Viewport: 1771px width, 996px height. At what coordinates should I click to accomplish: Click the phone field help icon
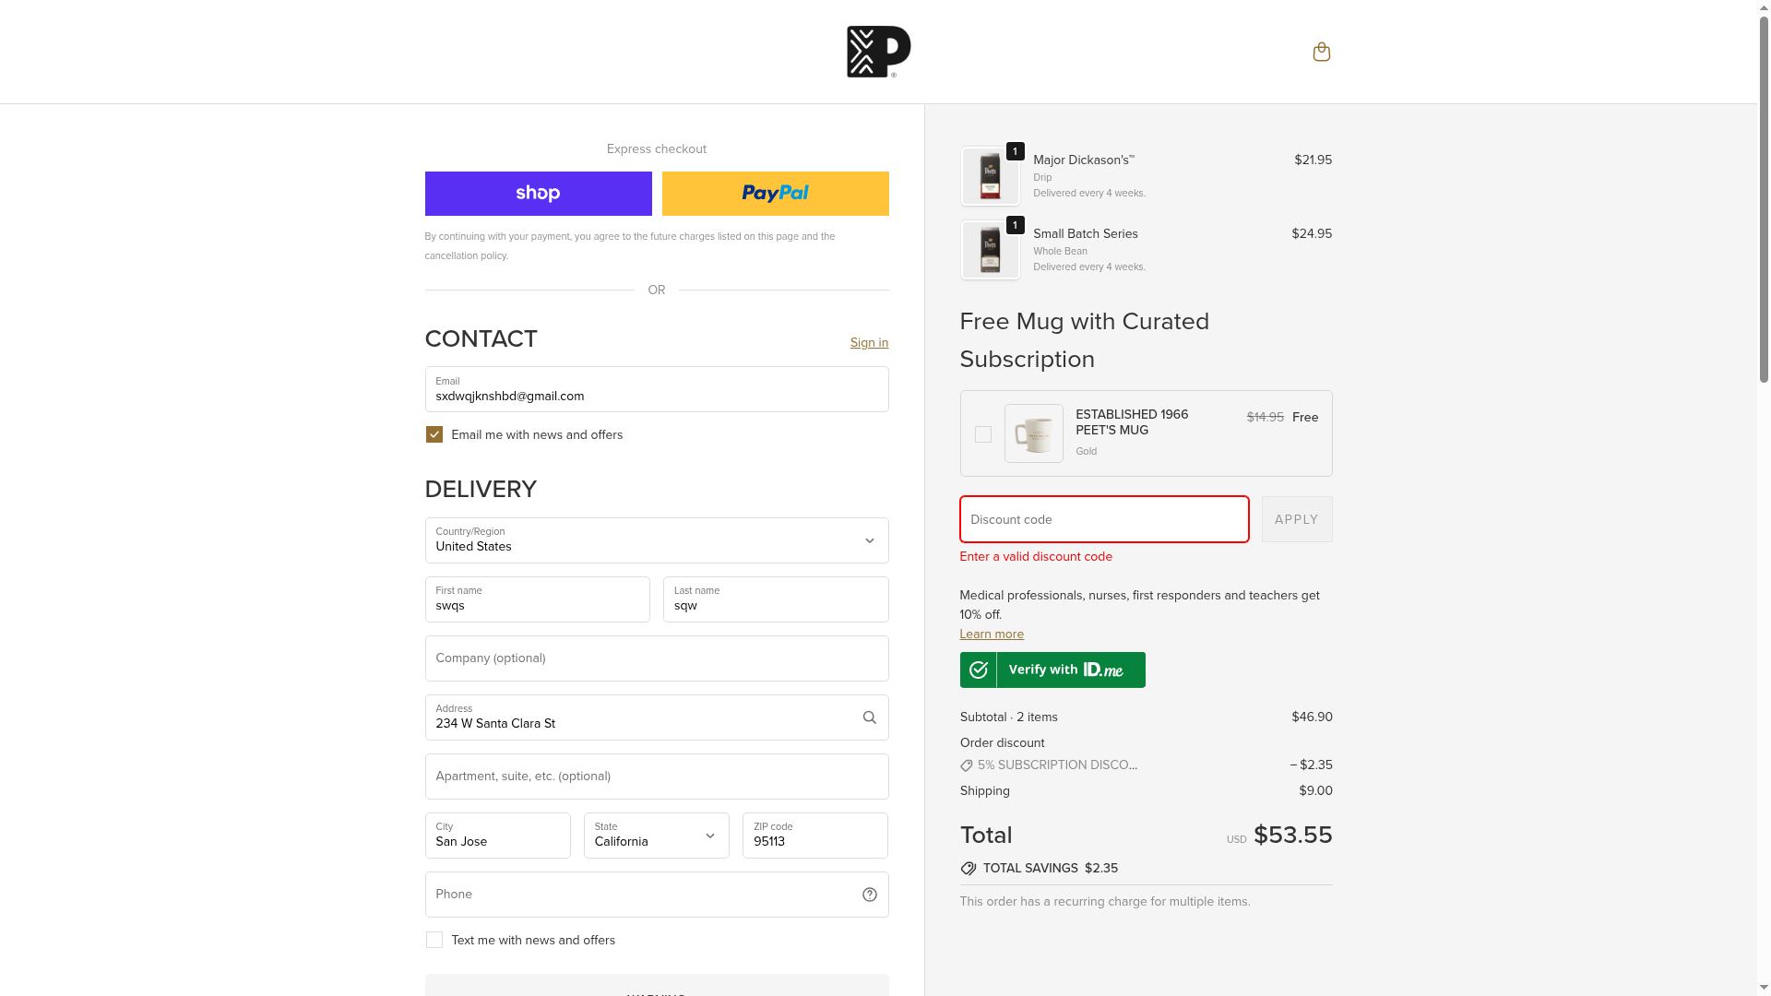(869, 895)
